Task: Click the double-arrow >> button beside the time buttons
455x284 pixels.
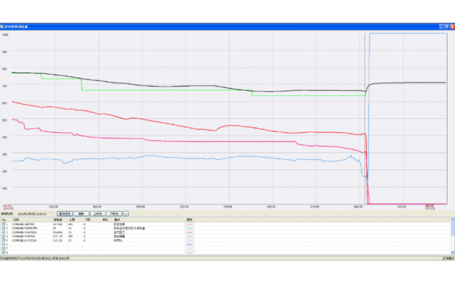Action: click(126, 214)
